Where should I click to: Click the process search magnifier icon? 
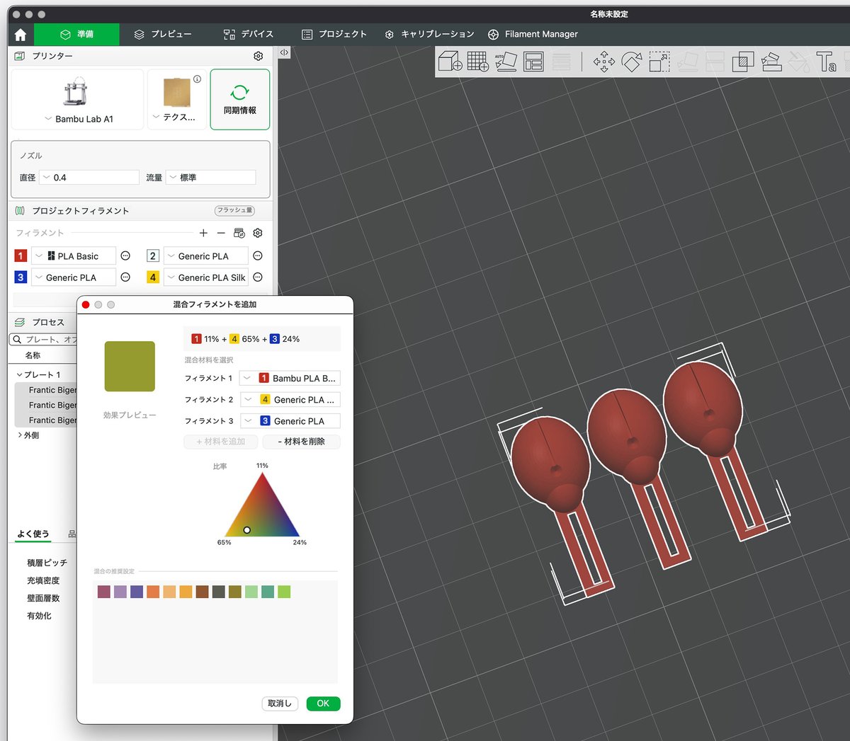pyautogui.click(x=17, y=340)
